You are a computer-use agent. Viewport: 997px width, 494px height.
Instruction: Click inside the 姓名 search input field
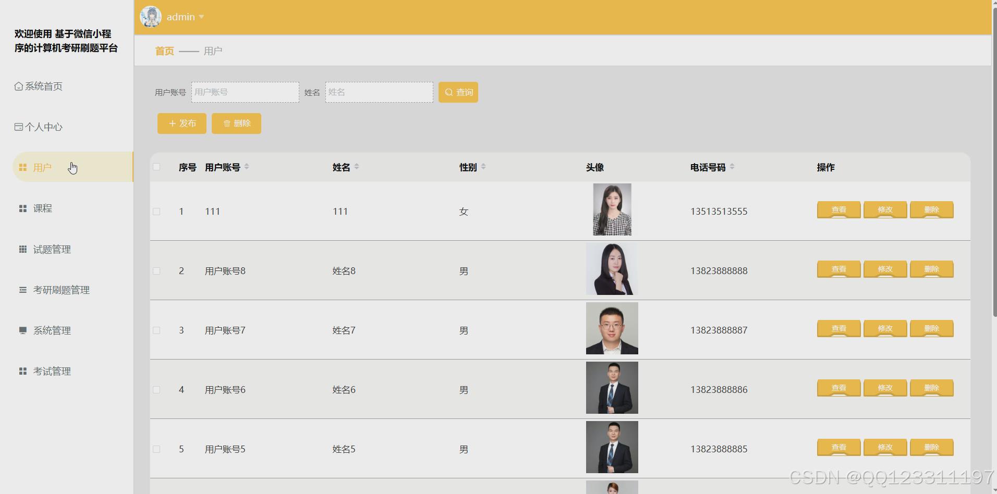coord(379,92)
